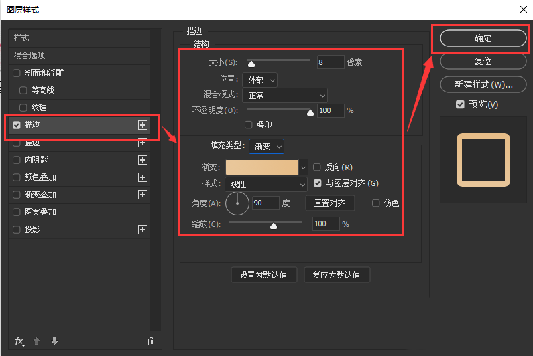Open the 混合模式 dropdown showing 正常
This screenshot has height=356, width=533.
[x=285, y=96]
